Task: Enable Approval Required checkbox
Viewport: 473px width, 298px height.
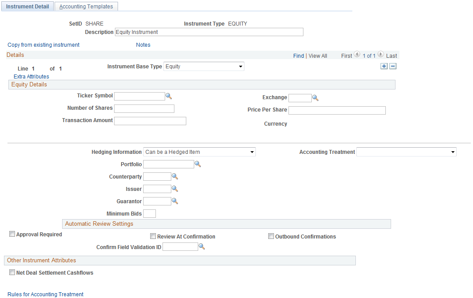Action: (x=12, y=234)
